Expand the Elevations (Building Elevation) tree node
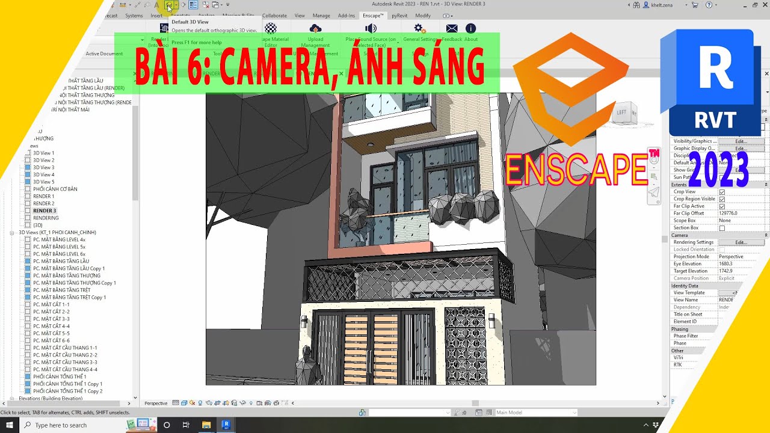This screenshot has height=433, width=770. pos(12,398)
